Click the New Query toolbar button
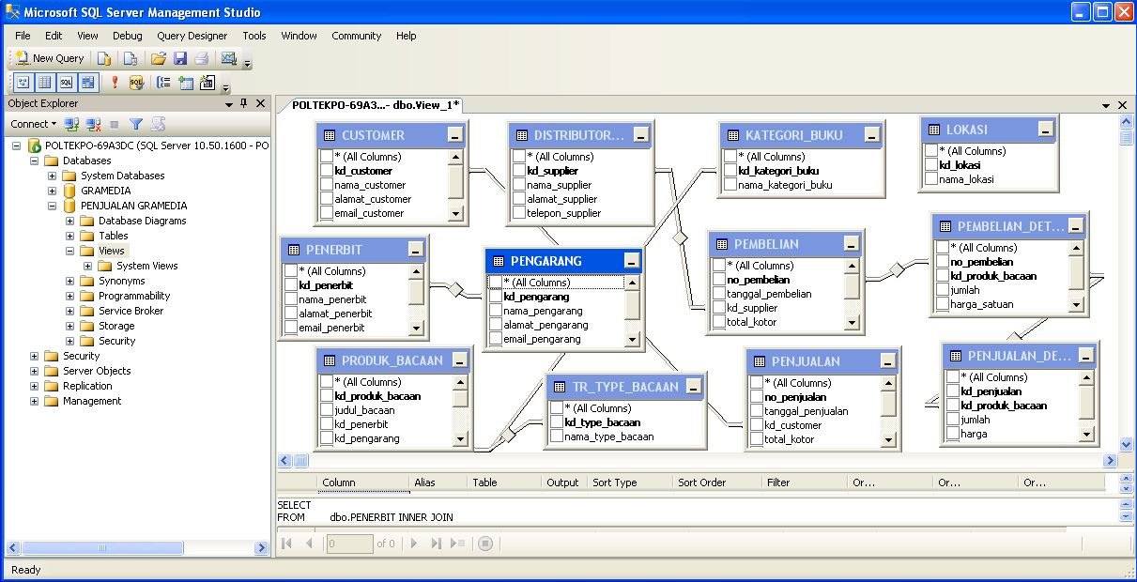The width and height of the screenshot is (1137, 582). click(x=50, y=58)
